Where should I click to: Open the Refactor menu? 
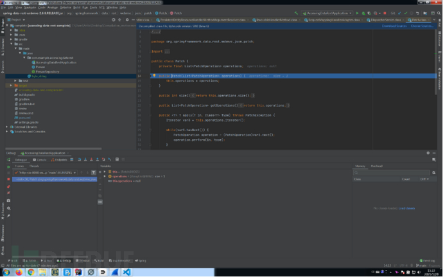click(x=65, y=8)
